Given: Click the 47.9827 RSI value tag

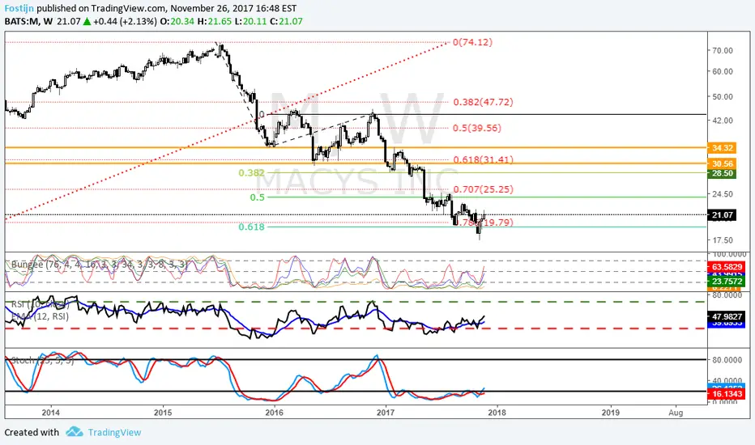Looking at the screenshot, I should coord(726,316).
